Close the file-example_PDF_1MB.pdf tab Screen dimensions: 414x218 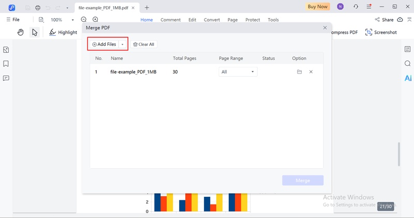point(133,8)
